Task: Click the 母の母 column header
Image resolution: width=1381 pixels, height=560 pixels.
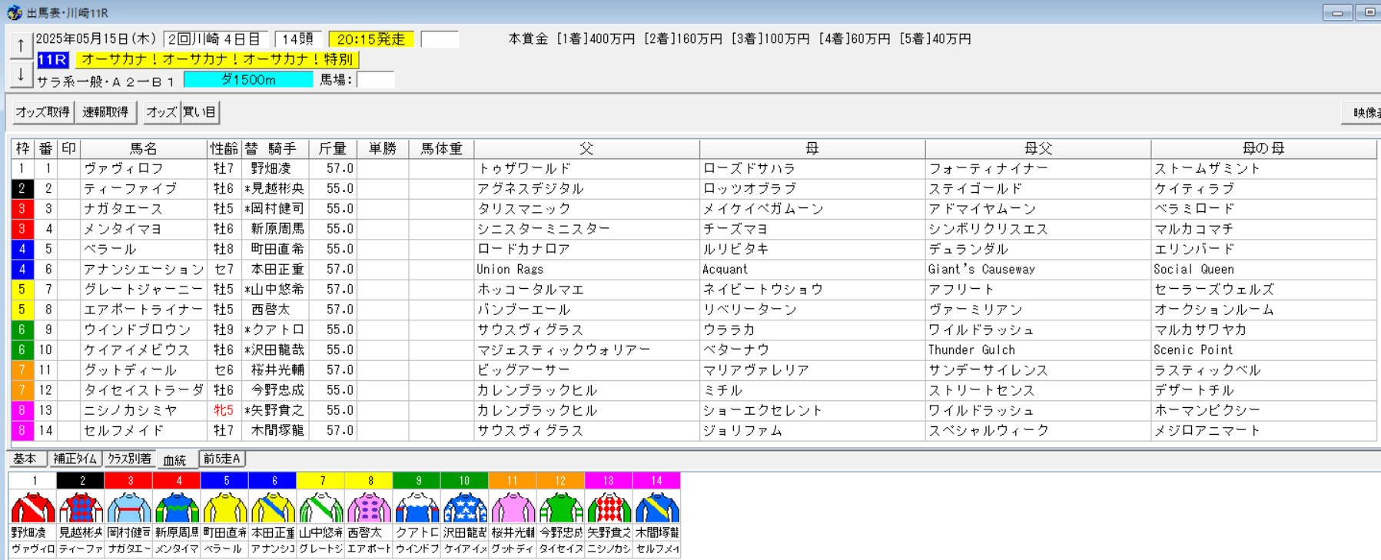Action: coord(1263,148)
